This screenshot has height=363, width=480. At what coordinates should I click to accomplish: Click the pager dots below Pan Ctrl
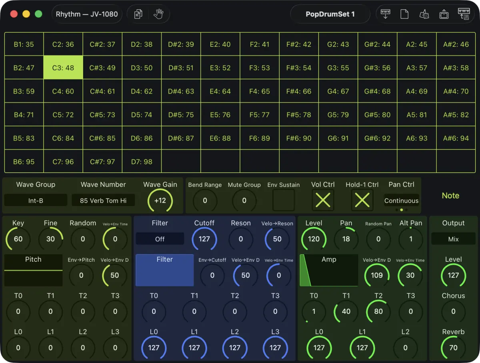pyautogui.click(x=401, y=210)
